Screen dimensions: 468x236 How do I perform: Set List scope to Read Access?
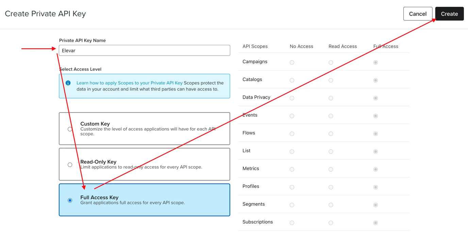coord(331,152)
